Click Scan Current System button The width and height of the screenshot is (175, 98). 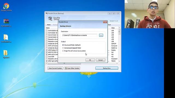(55, 68)
